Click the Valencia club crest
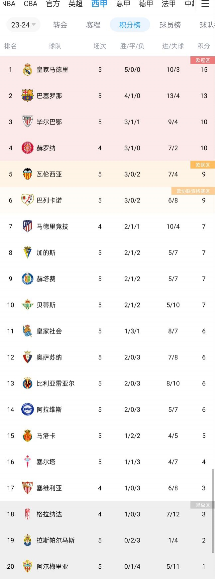The image size is (215, 579). coord(28,174)
